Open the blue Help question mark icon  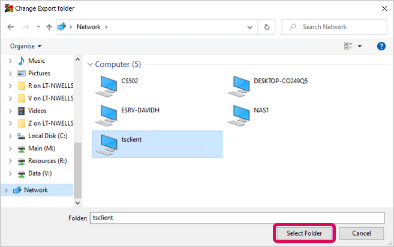point(381,46)
